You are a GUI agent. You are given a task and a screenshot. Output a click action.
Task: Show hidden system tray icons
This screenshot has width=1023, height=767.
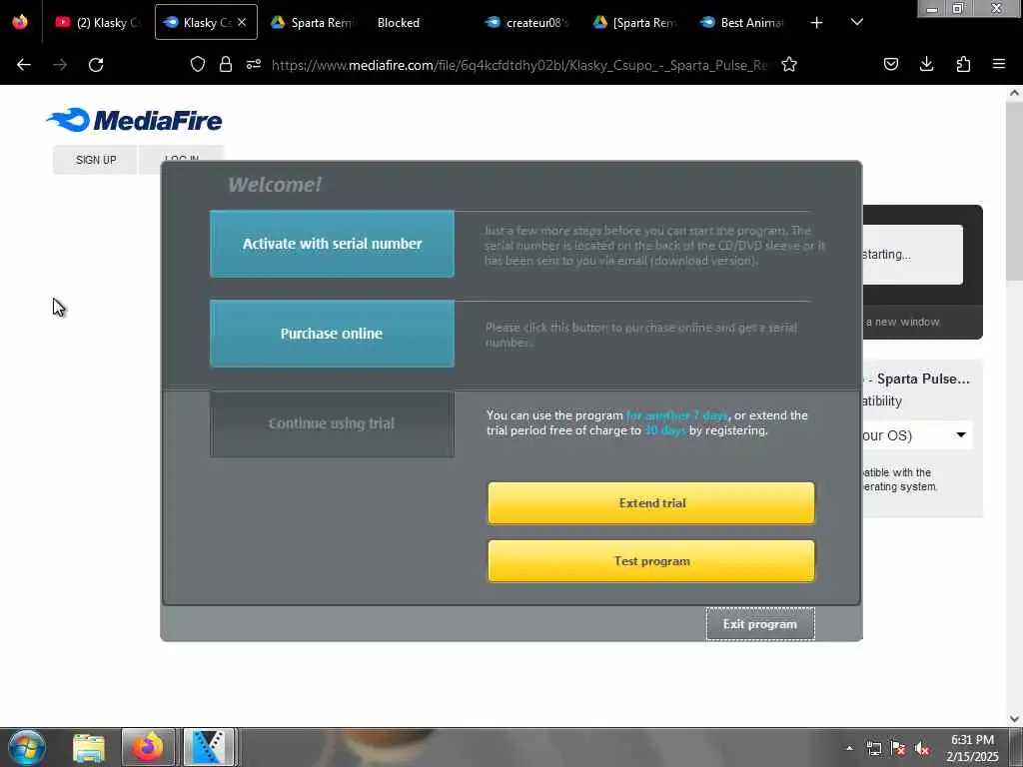pos(849,748)
